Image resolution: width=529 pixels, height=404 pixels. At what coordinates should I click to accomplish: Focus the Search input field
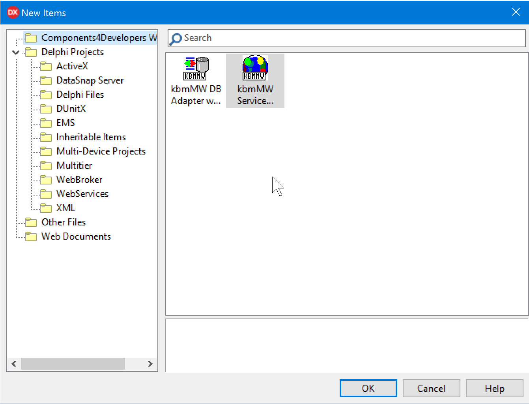pyautogui.click(x=347, y=38)
